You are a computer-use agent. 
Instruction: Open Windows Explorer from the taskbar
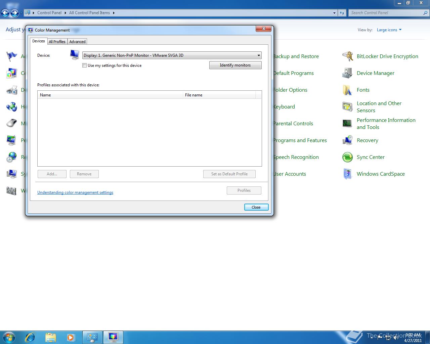[x=50, y=337]
